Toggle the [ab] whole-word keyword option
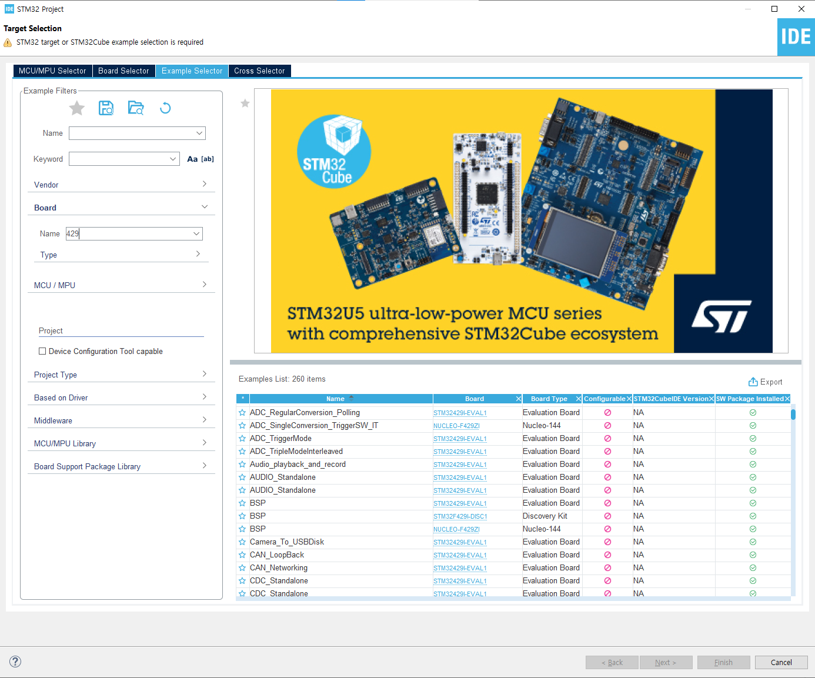Screen dimensions: 815x678 208,159
